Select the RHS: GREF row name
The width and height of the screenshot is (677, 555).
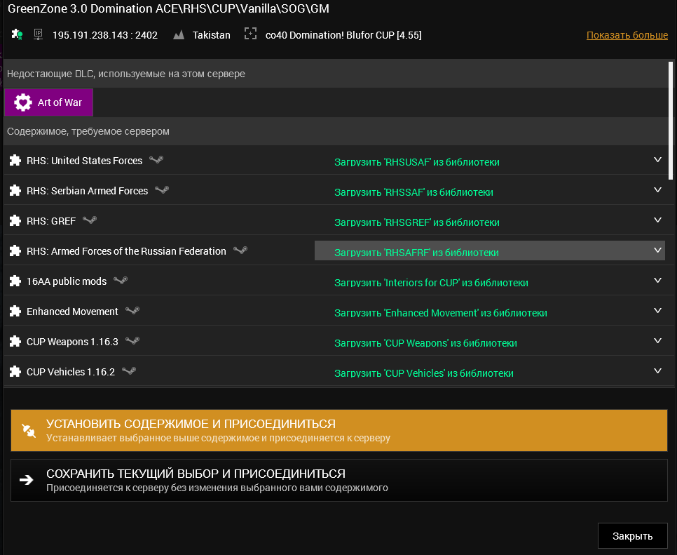click(x=51, y=221)
